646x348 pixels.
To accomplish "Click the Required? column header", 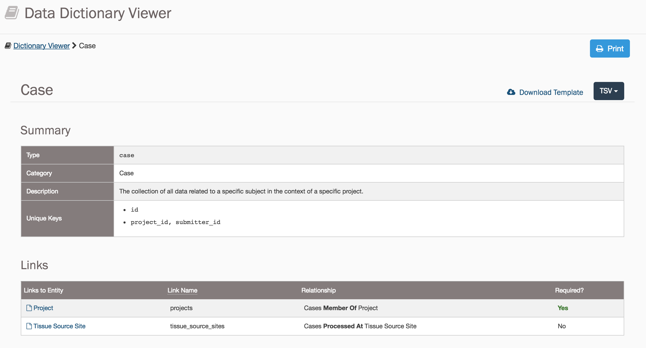I will [x=569, y=290].
